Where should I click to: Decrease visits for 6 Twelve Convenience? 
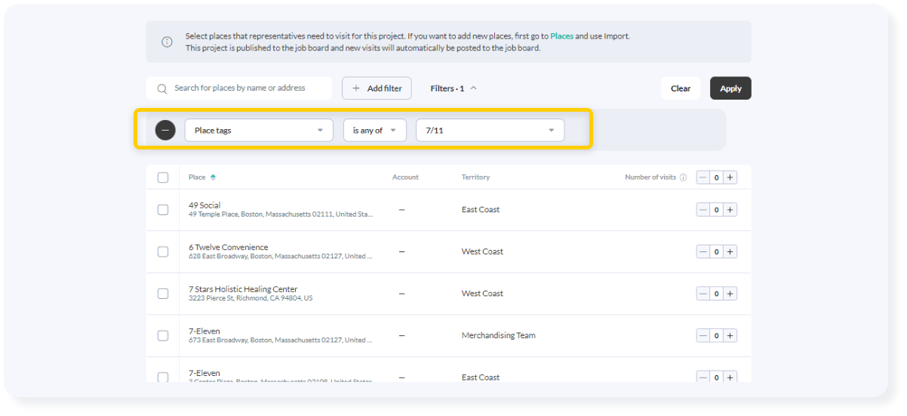coord(703,251)
